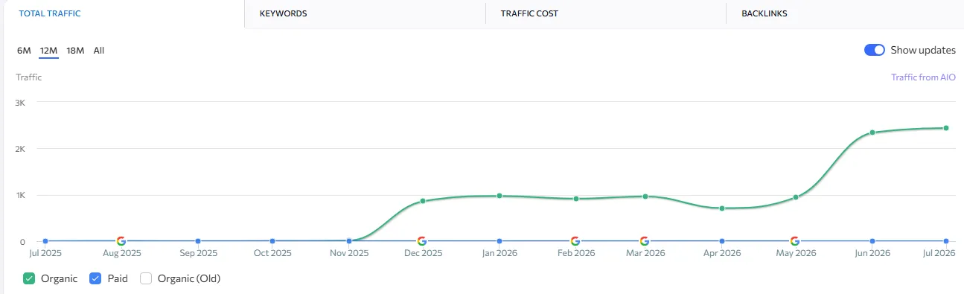Click the Jul 2025 axis label
964x294 pixels.
click(46, 253)
